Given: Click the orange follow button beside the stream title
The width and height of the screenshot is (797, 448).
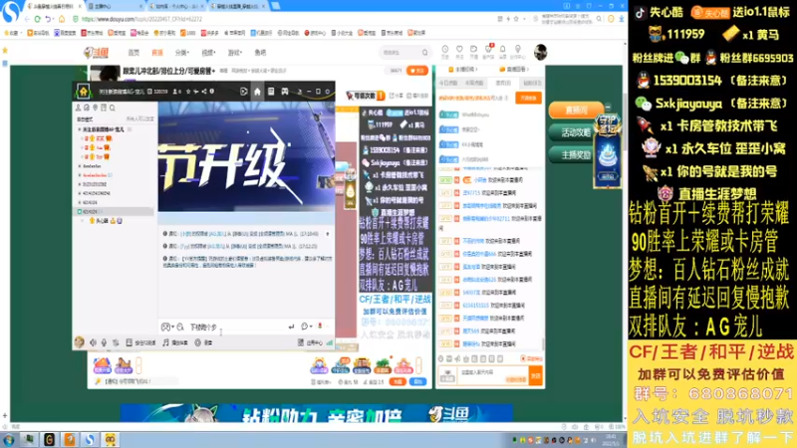Looking at the screenshot, I should click(x=417, y=71).
